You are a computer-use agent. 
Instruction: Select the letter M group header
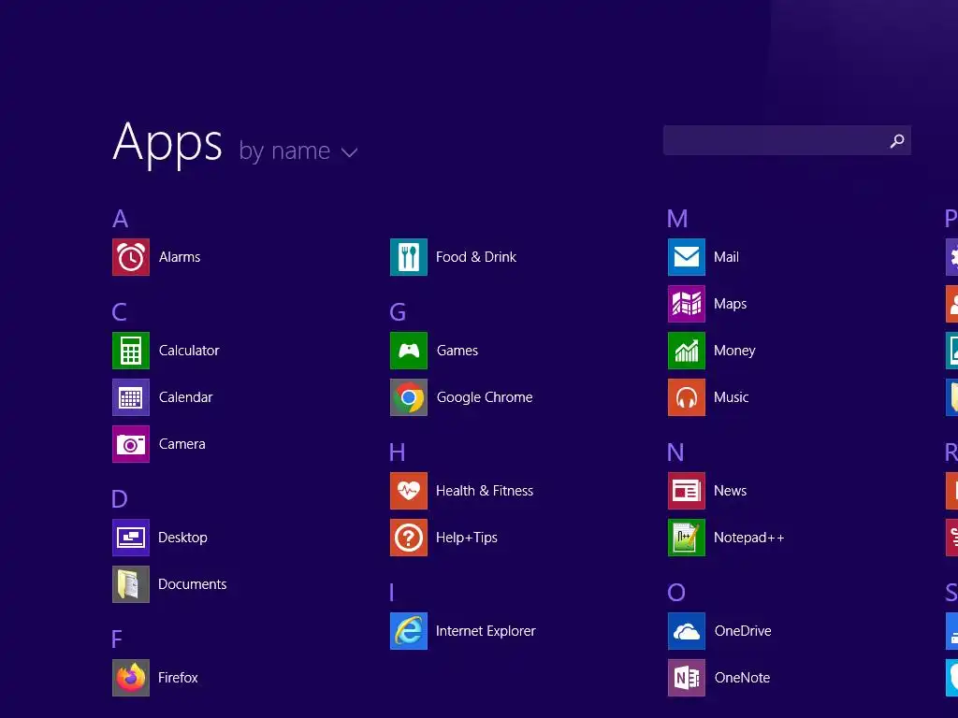coord(677,219)
